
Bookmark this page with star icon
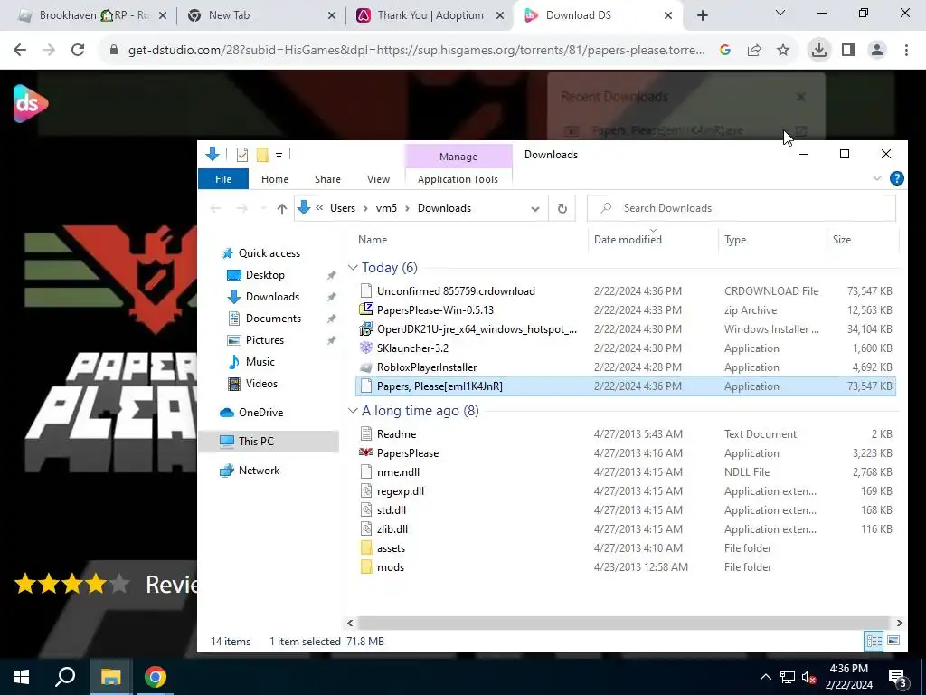point(783,51)
